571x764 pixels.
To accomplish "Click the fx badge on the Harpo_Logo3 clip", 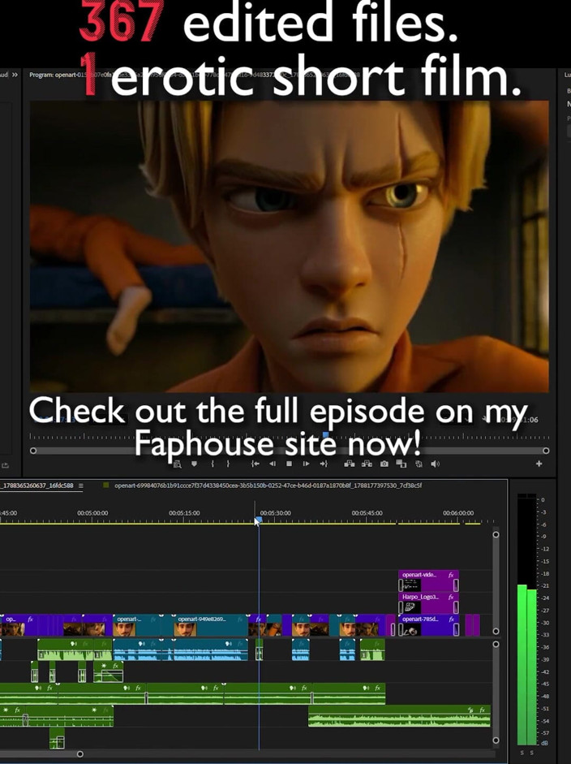I will click(451, 597).
